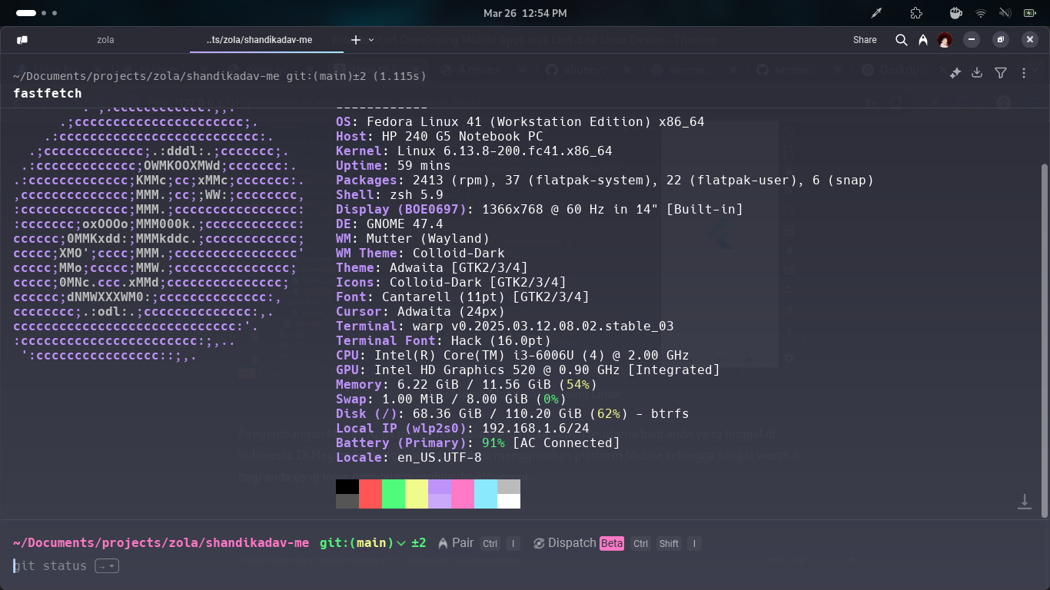Expand the new tab options chevron
This screenshot has height=590, width=1050.
[372, 40]
